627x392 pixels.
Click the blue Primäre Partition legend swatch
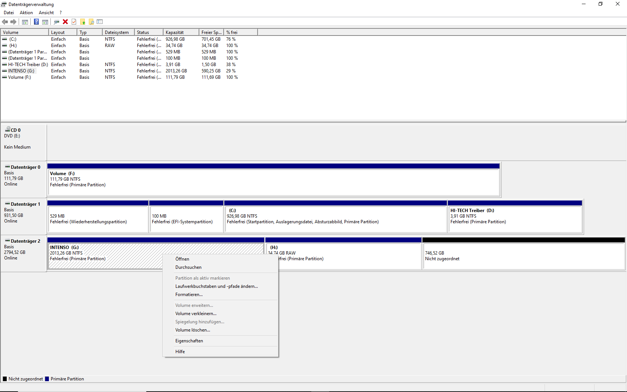[x=47, y=379]
